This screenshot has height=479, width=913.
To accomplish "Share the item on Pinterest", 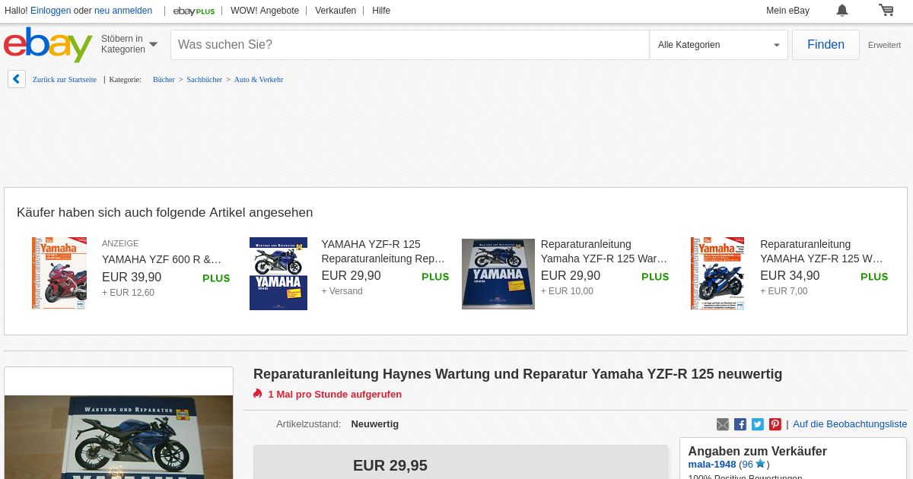I will 775,424.
